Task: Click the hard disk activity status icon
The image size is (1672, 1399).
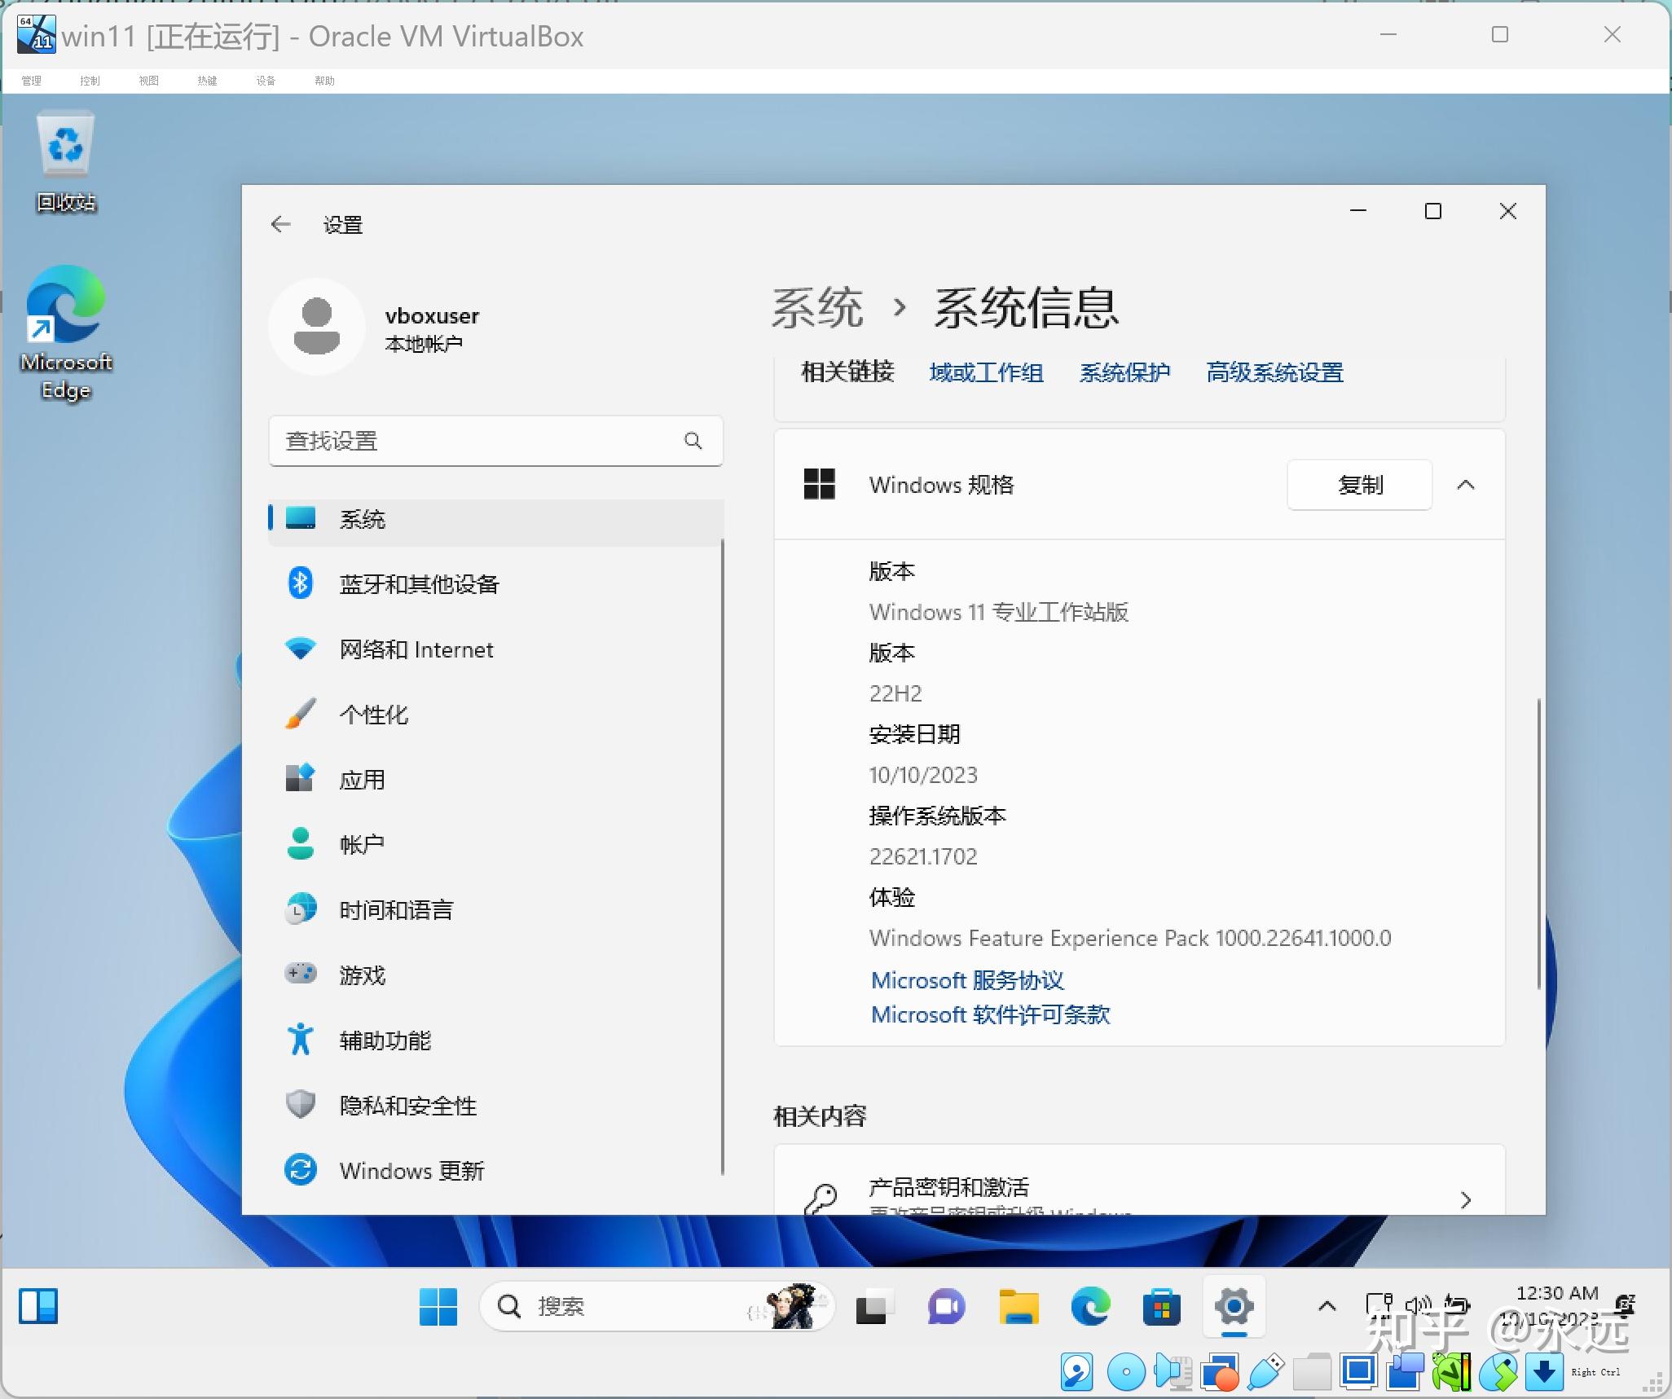Action: (1077, 1371)
